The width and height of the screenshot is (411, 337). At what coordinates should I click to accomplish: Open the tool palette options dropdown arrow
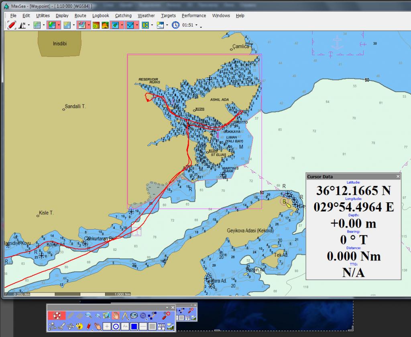(x=168, y=307)
